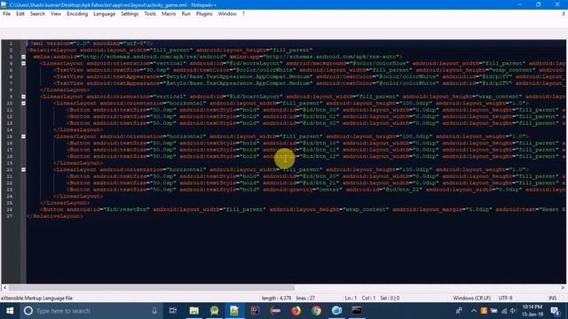
Task: Click the Cortana microphone icon
Action: pyautogui.click(x=154, y=311)
